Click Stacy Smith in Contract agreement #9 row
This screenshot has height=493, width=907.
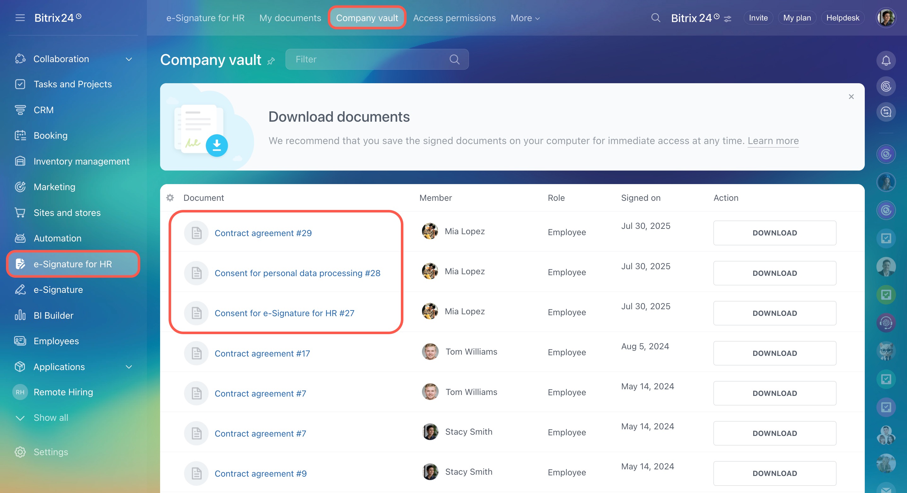click(469, 472)
